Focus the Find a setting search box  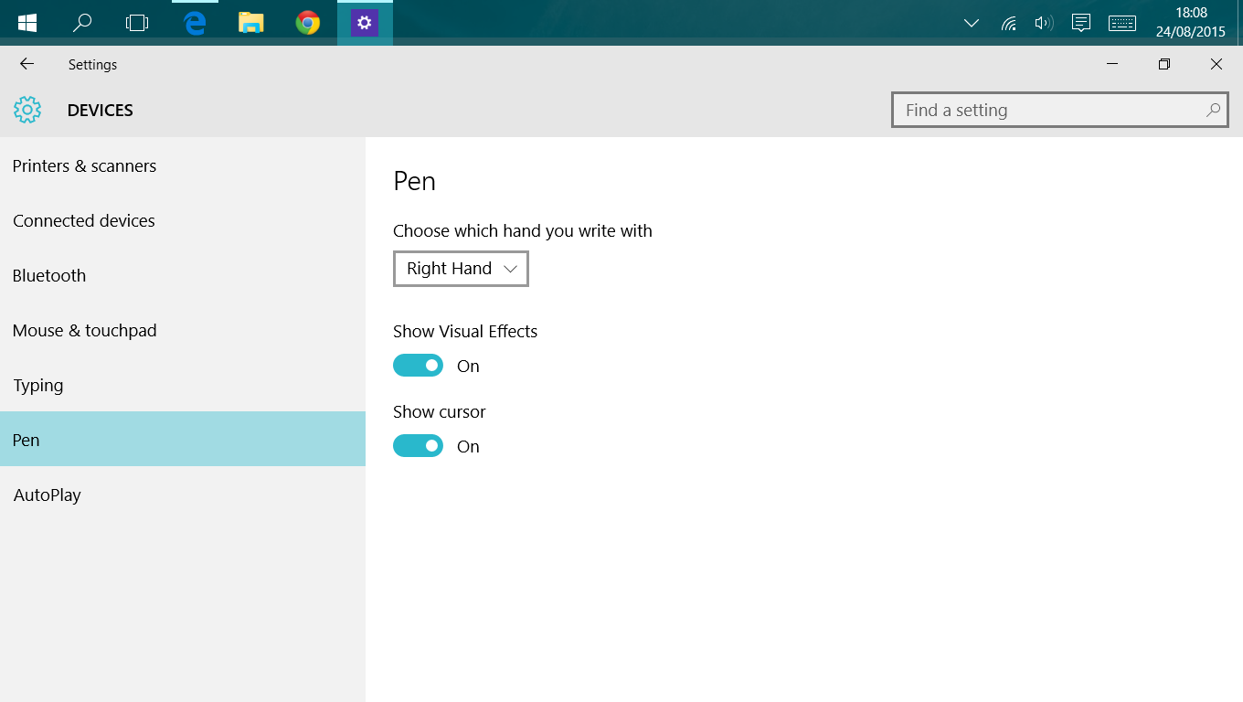tap(1060, 110)
